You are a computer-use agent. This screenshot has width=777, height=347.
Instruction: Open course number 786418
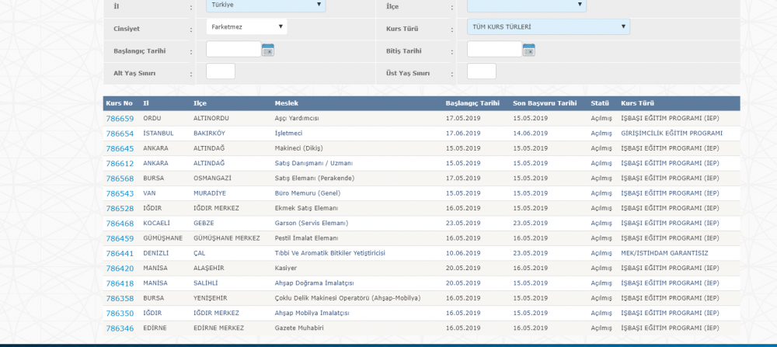120,283
